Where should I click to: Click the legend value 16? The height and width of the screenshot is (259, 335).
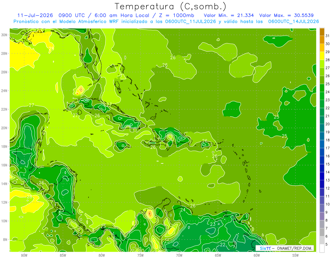328,156
